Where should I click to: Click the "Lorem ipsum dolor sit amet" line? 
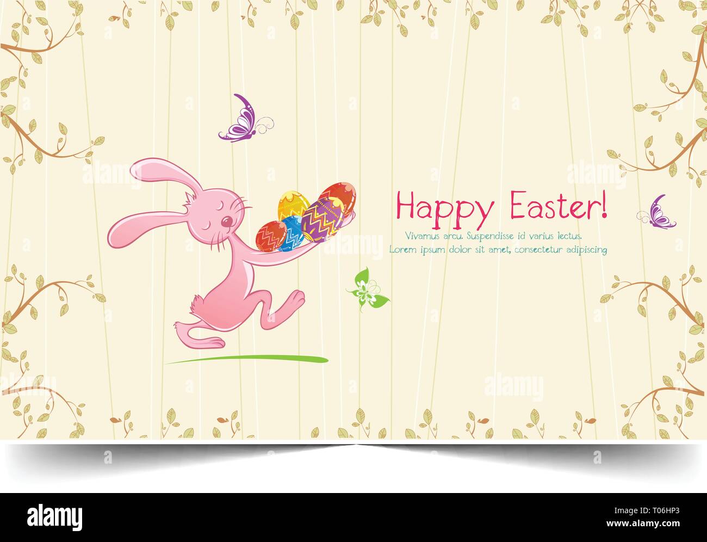click(x=498, y=250)
